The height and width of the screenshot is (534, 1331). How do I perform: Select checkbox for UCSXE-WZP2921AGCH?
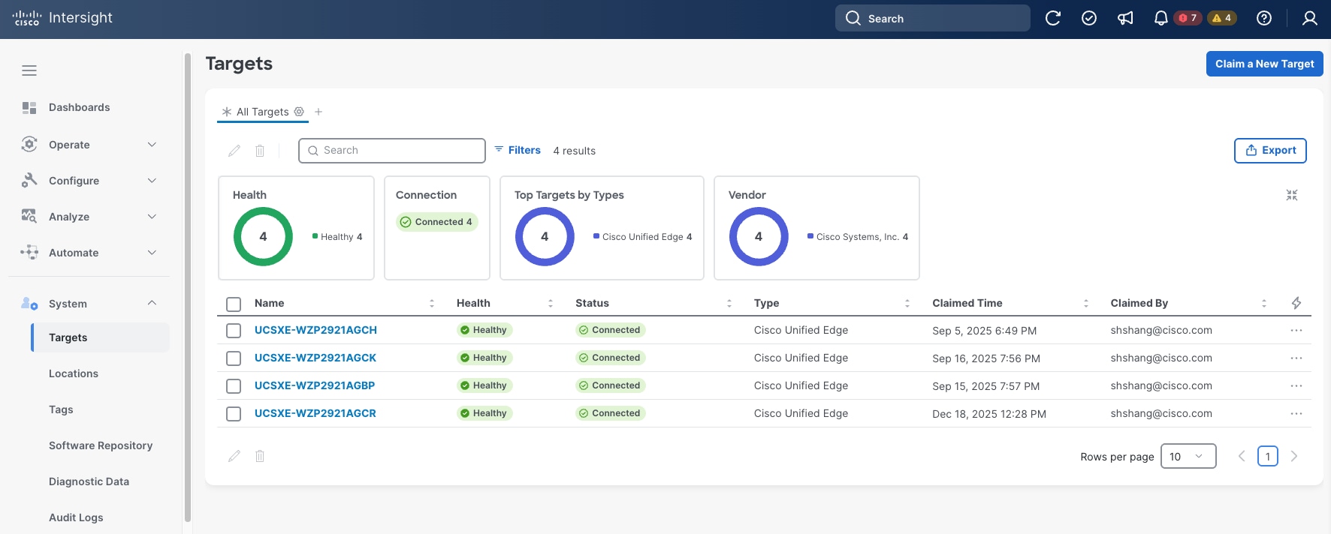tap(234, 331)
